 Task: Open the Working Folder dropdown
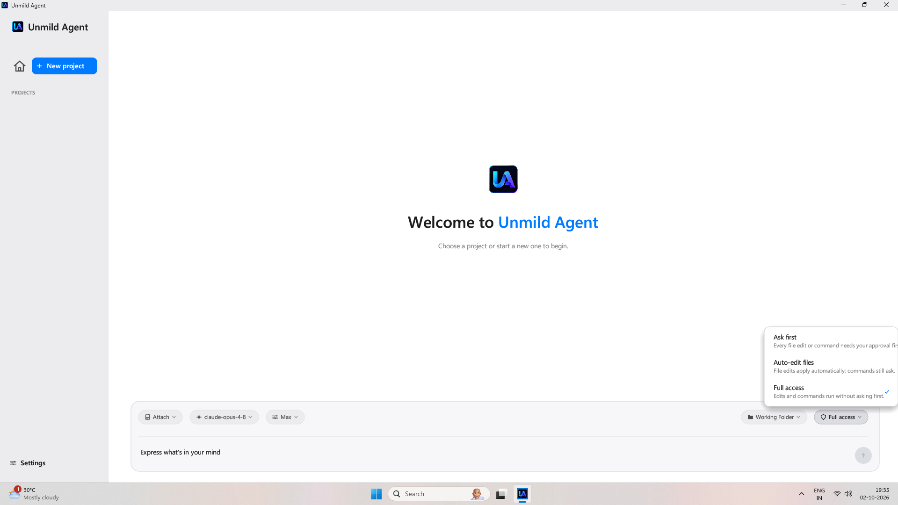[774, 417]
